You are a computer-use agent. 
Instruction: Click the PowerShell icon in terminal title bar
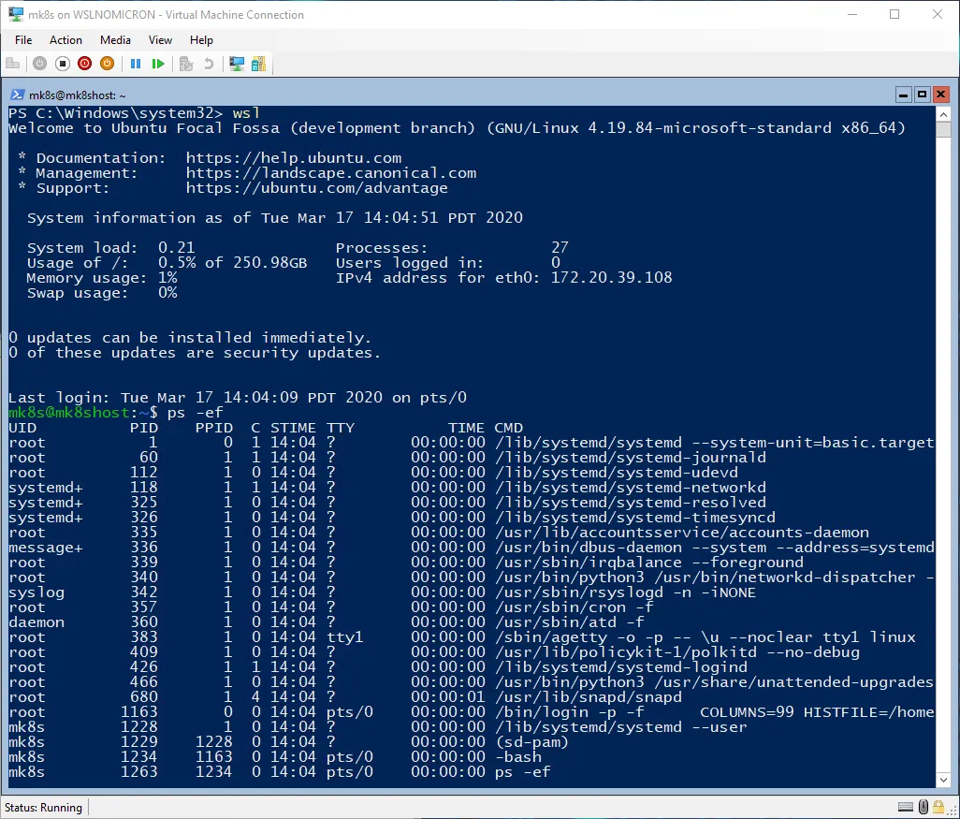pos(18,95)
